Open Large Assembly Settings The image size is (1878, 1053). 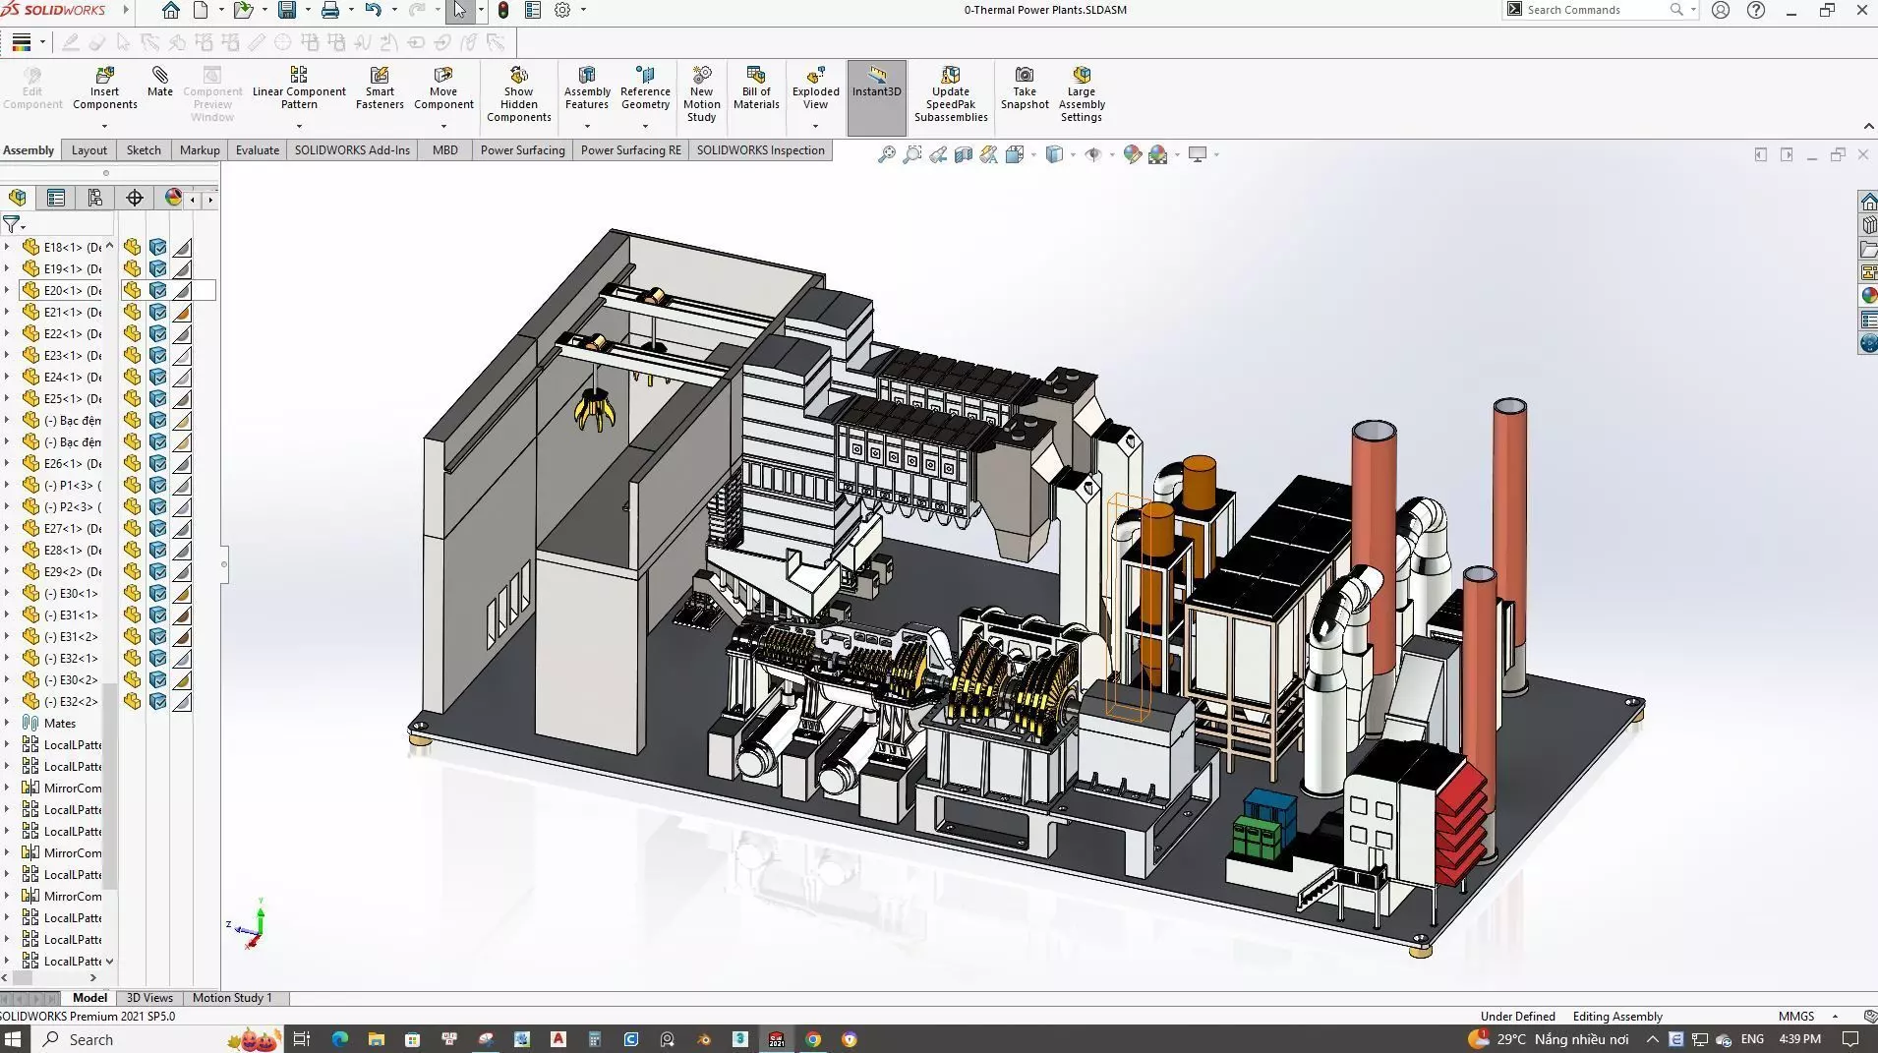tap(1082, 94)
